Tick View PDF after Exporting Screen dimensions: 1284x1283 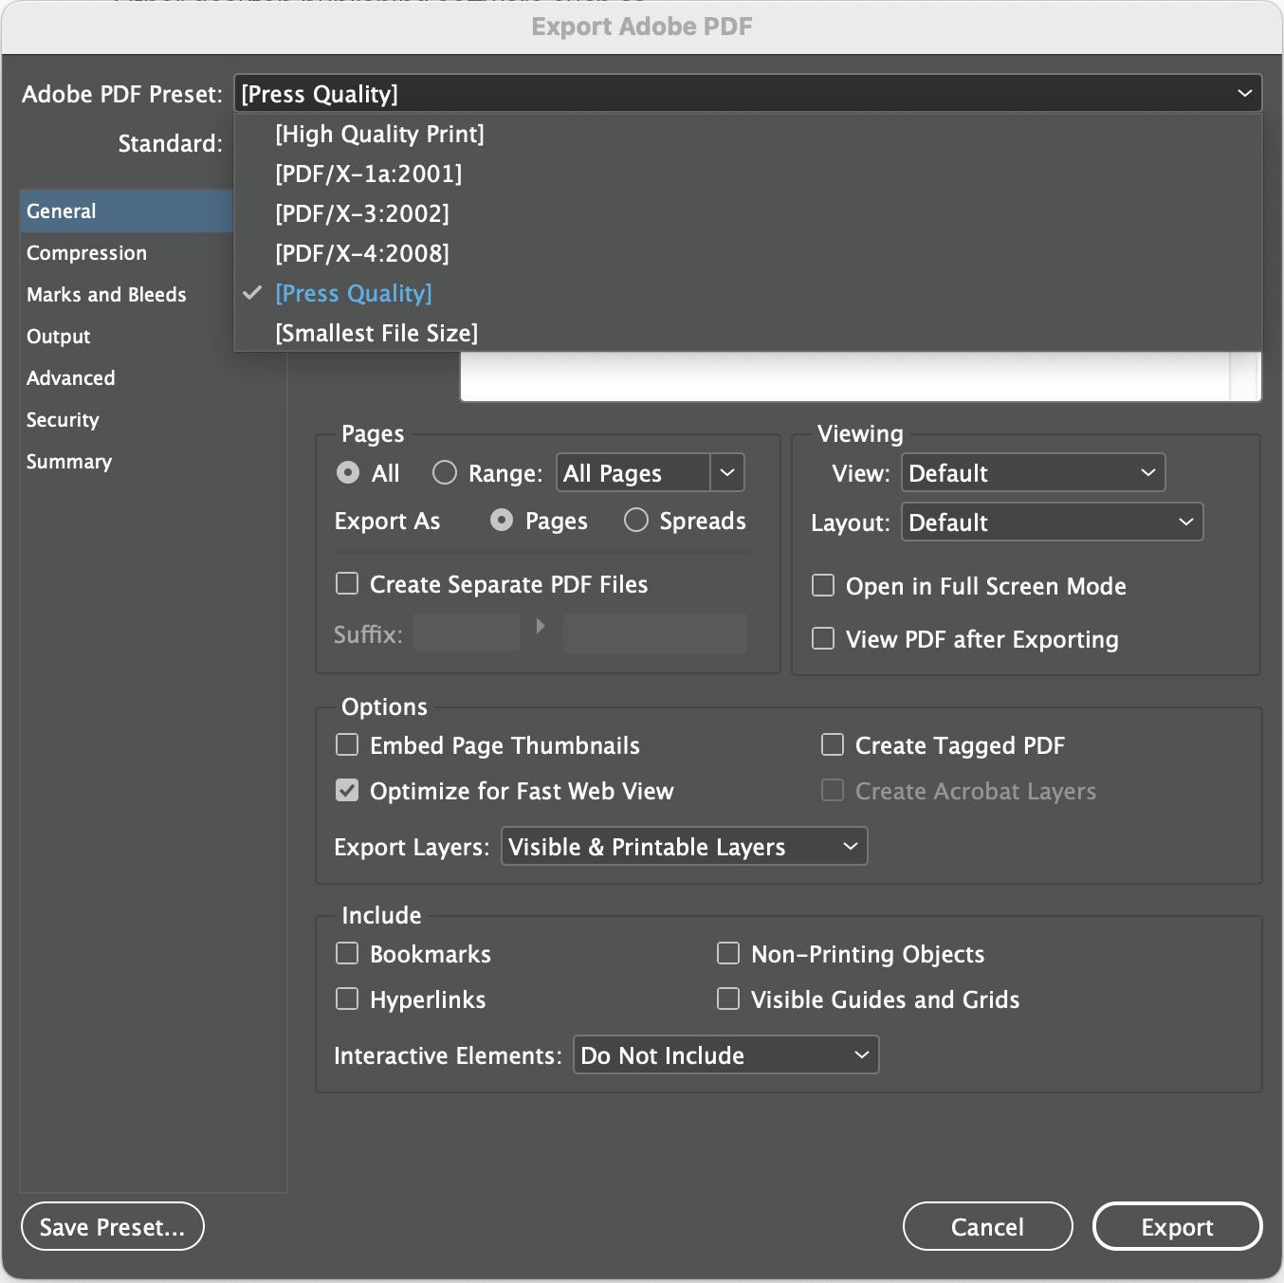pos(823,638)
